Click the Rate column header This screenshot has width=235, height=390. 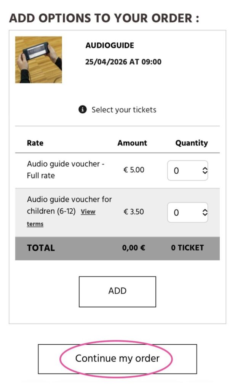click(x=35, y=143)
